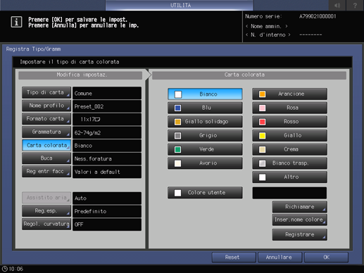Switch to the UTILITA tab

pyautogui.click(x=180, y=5)
